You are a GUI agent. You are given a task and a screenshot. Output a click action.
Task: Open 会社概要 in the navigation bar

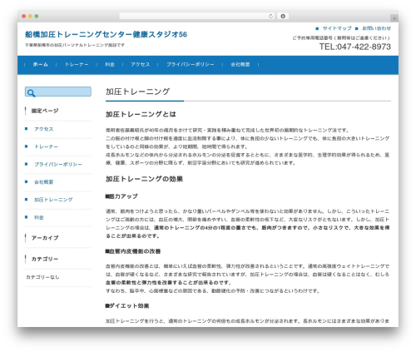[x=240, y=65]
